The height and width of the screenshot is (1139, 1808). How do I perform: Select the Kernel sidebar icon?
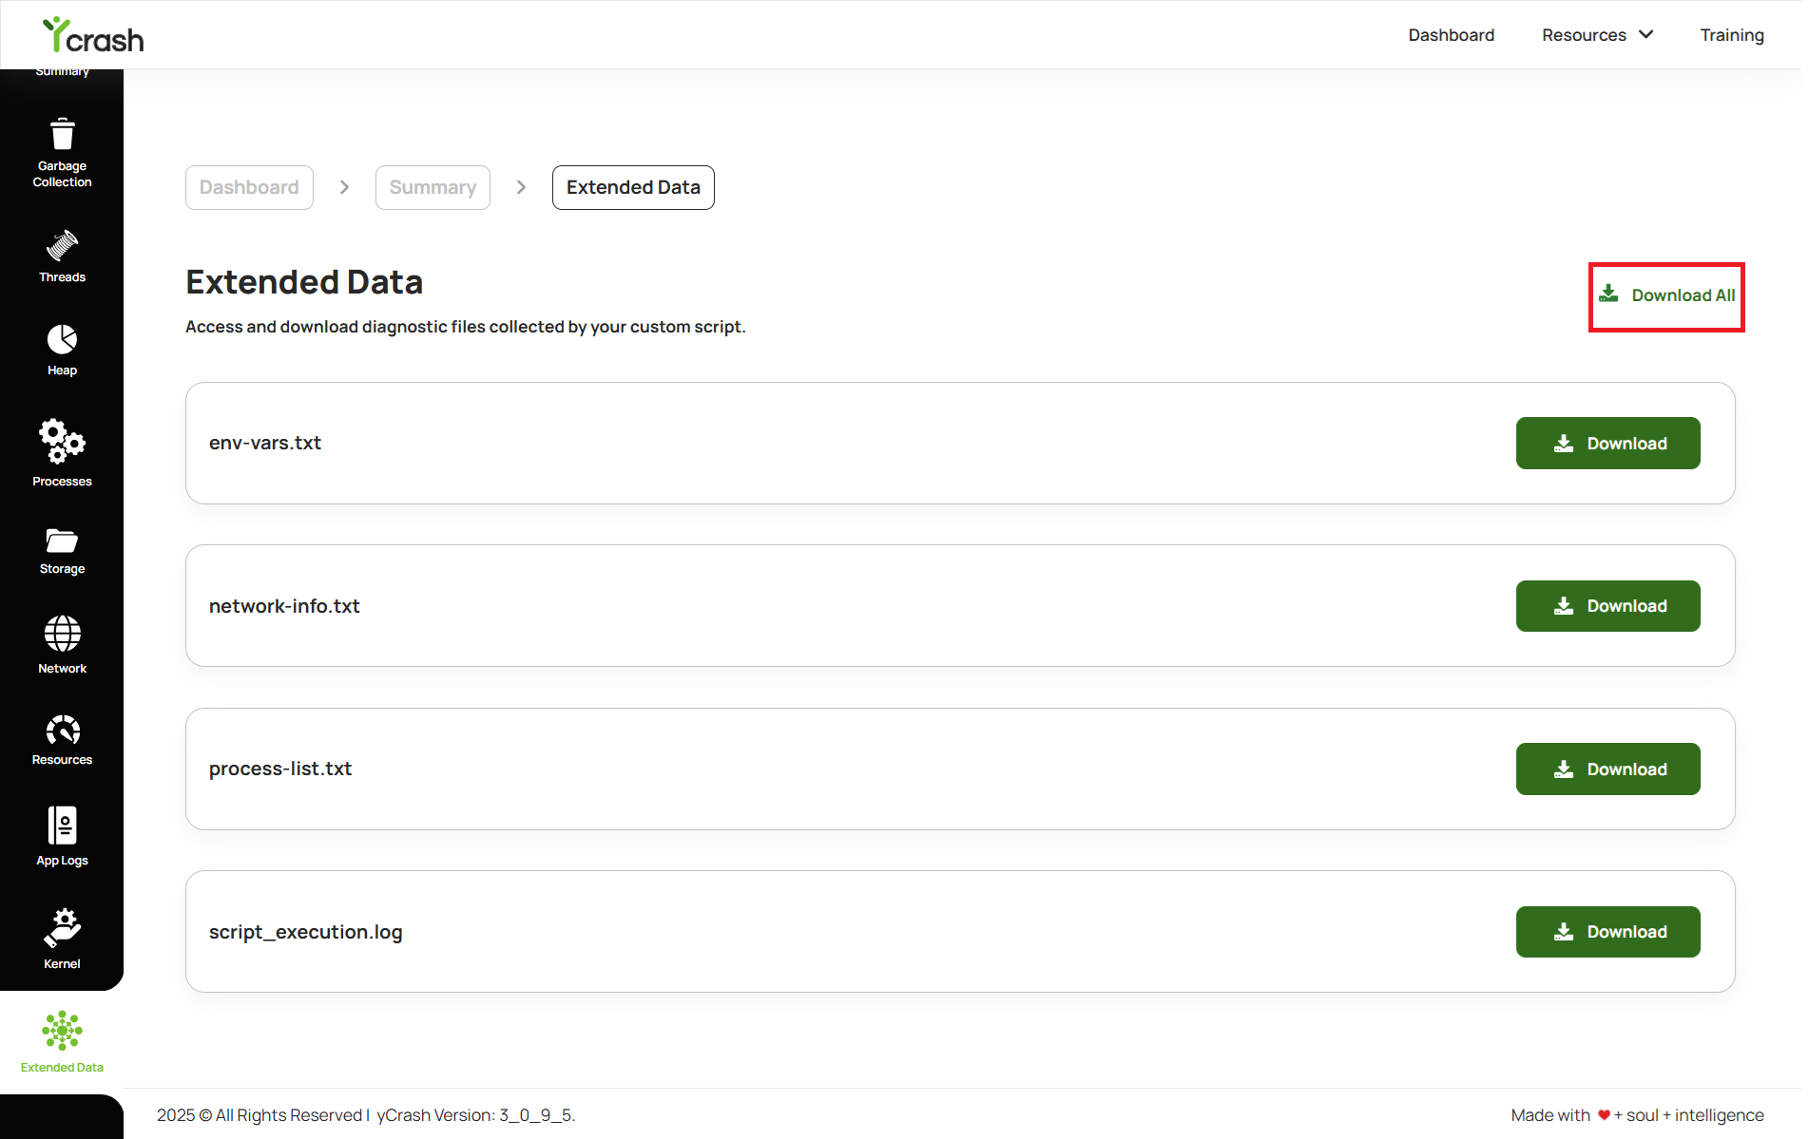coord(62,928)
